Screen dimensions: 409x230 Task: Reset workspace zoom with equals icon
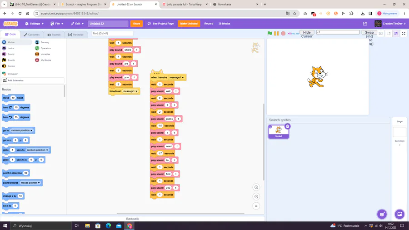click(256, 206)
